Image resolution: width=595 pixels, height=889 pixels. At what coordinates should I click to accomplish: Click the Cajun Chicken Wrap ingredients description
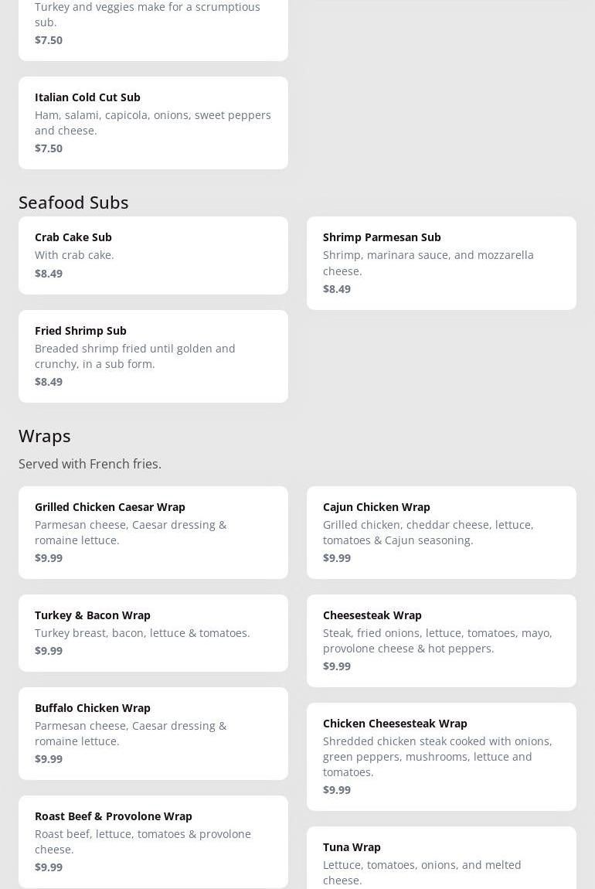click(x=428, y=532)
